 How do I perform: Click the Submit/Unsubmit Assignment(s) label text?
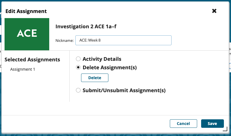pyautogui.click(x=124, y=90)
